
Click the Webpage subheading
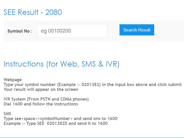coord(13,80)
